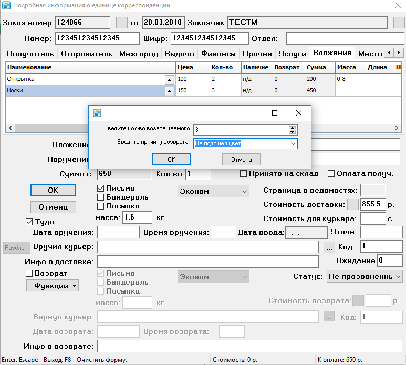Switch to the Выдача tab

pos(180,54)
